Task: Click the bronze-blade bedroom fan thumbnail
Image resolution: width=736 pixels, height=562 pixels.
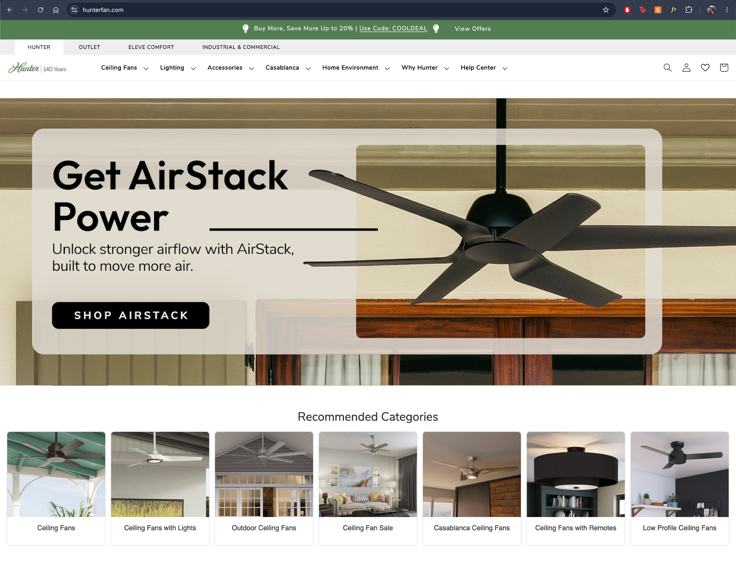Action: pyautogui.click(x=472, y=474)
